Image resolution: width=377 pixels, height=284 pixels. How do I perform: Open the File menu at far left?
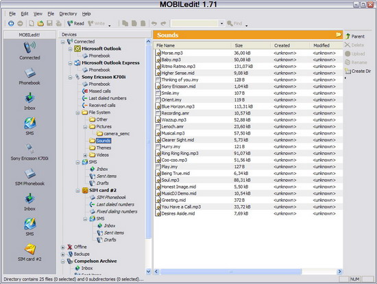point(12,14)
